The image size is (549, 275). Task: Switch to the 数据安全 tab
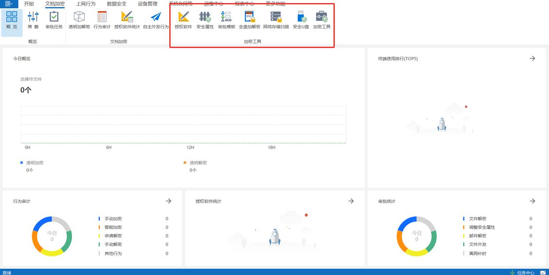117,4
